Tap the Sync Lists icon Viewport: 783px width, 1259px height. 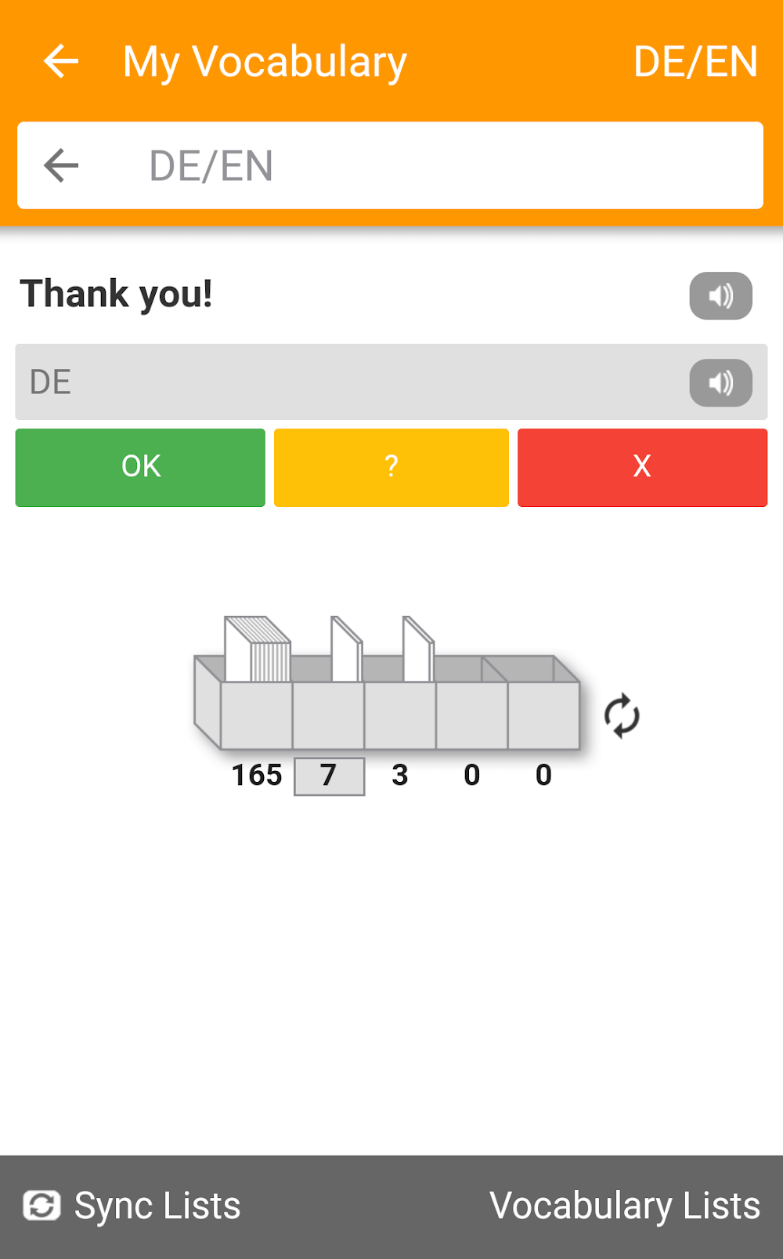click(x=41, y=1205)
